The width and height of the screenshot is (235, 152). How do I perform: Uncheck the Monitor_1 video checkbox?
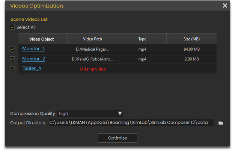12,49
